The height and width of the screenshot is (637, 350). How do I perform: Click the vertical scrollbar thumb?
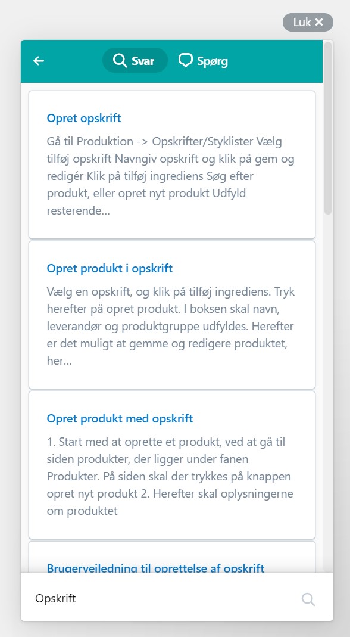[327, 128]
